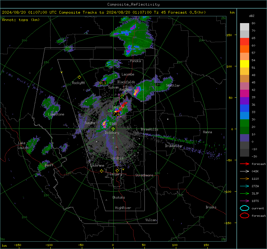Screen dimensions: 267x249
Task: Click the dBZ legend heading
Action: pos(252,16)
